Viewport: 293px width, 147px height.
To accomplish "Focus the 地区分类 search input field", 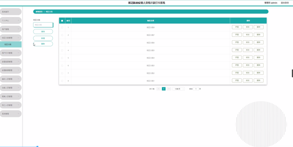I will coord(43,25).
